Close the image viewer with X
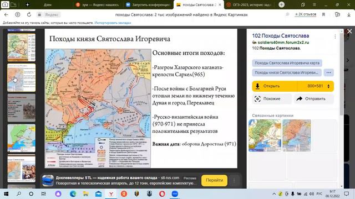The width and height of the screenshot is (355, 199). tap(349, 32)
